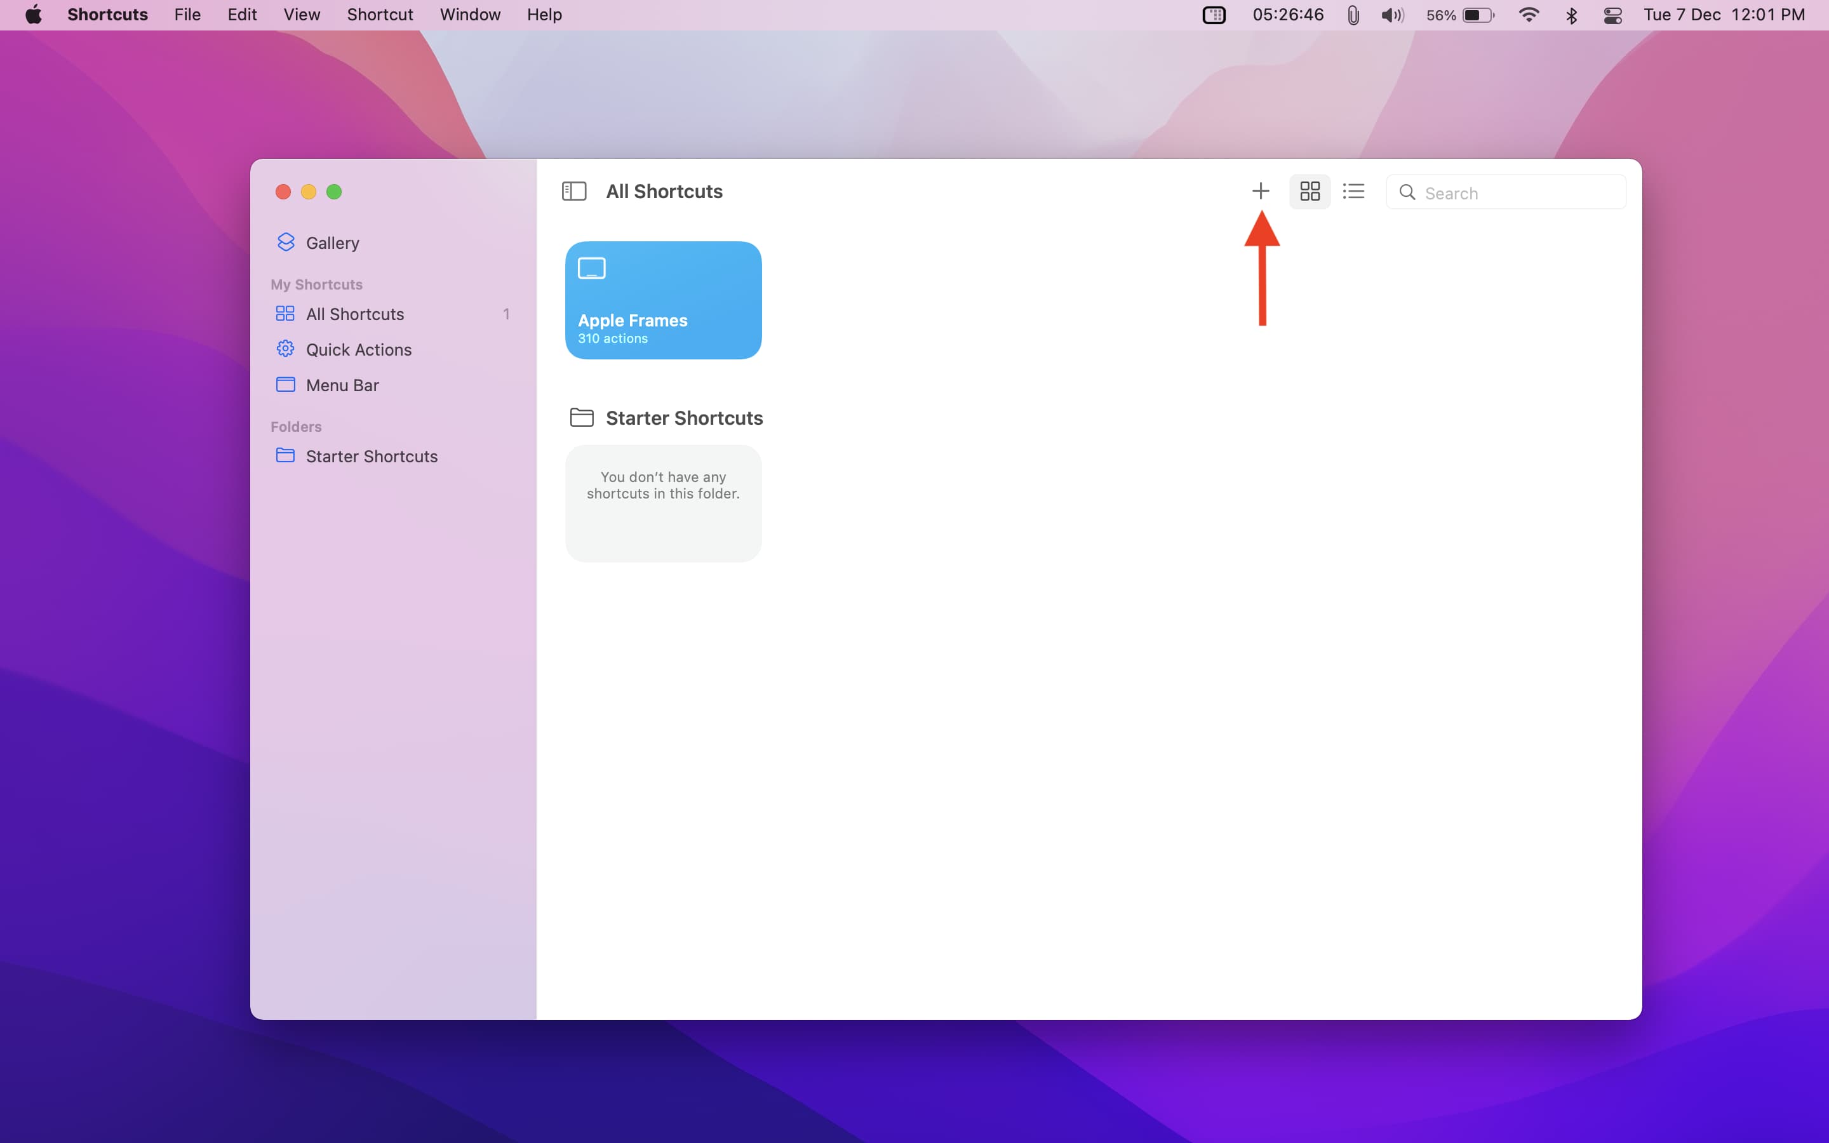Switch to grid view layout
The height and width of the screenshot is (1143, 1829).
(x=1309, y=192)
